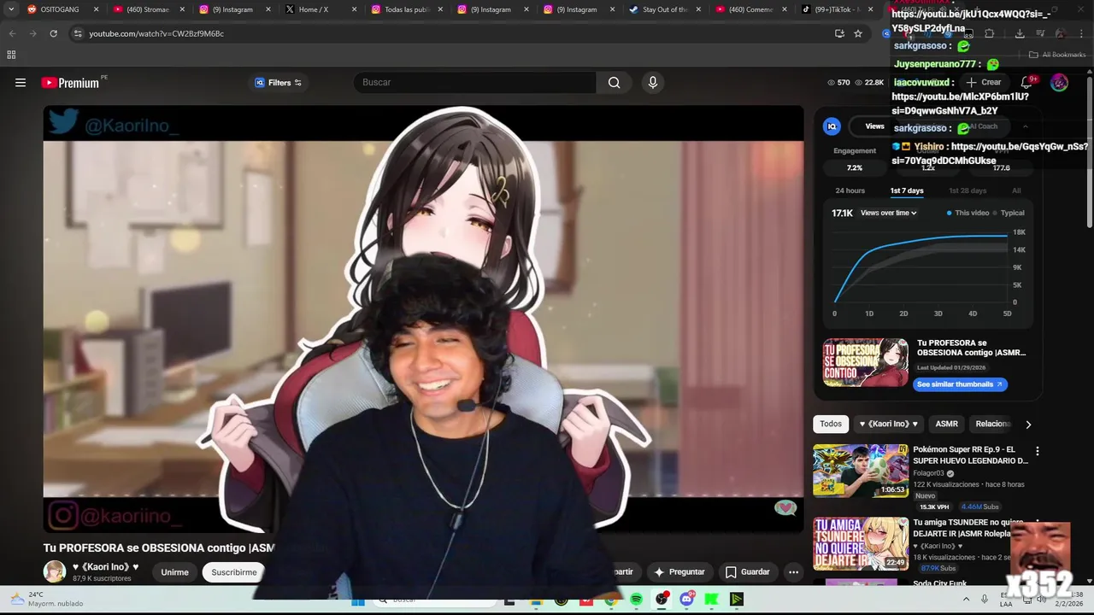Image resolution: width=1094 pixels, height=615 pixels.
Task: Open the notifications bell
Action: pyautogui.click(x=1026, y=82)
